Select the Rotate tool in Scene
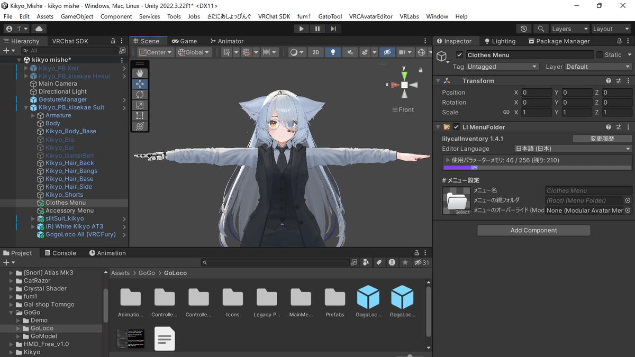Image resolution: width=635 pixels, height=357 pixels. tap(140, 95)
